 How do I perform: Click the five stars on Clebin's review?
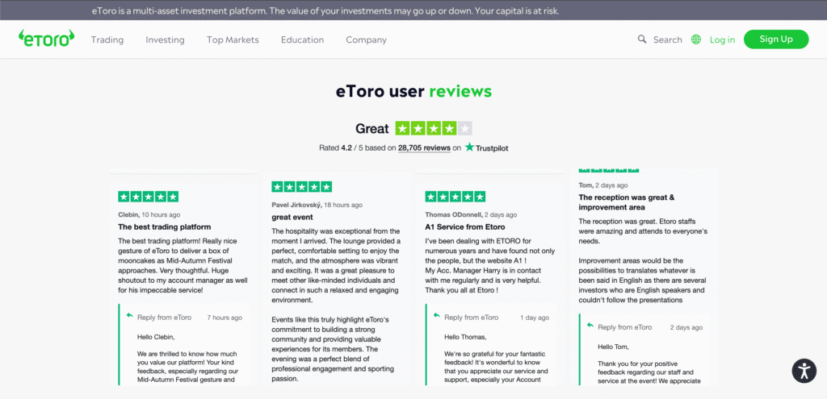coord(149,197)
